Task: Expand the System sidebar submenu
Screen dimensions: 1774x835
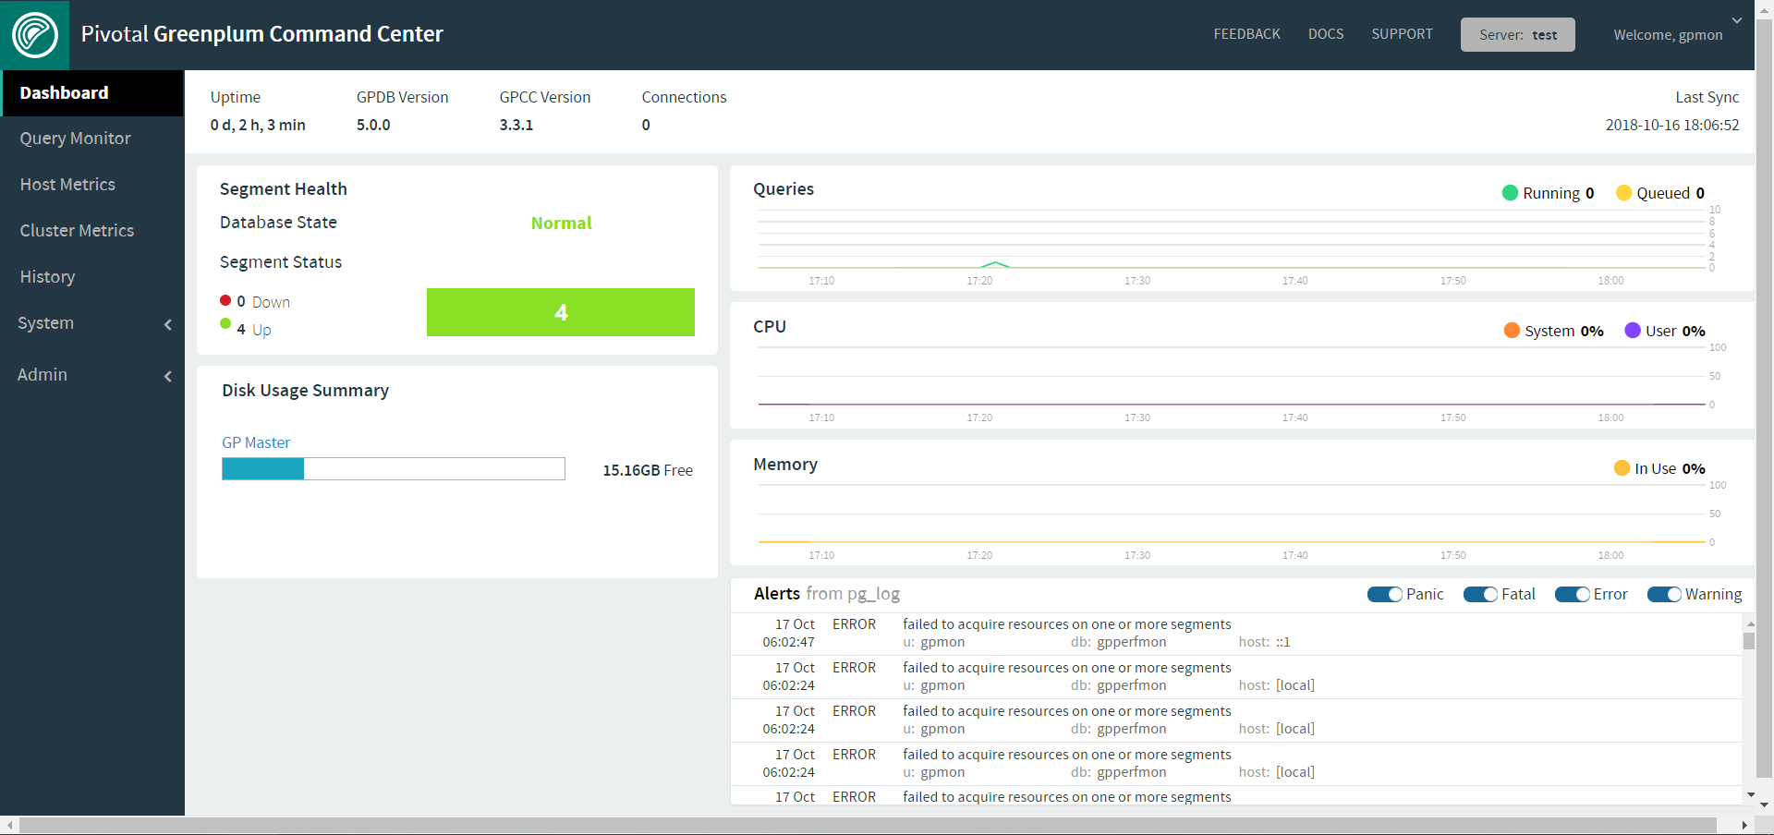Action: (92, 323)
